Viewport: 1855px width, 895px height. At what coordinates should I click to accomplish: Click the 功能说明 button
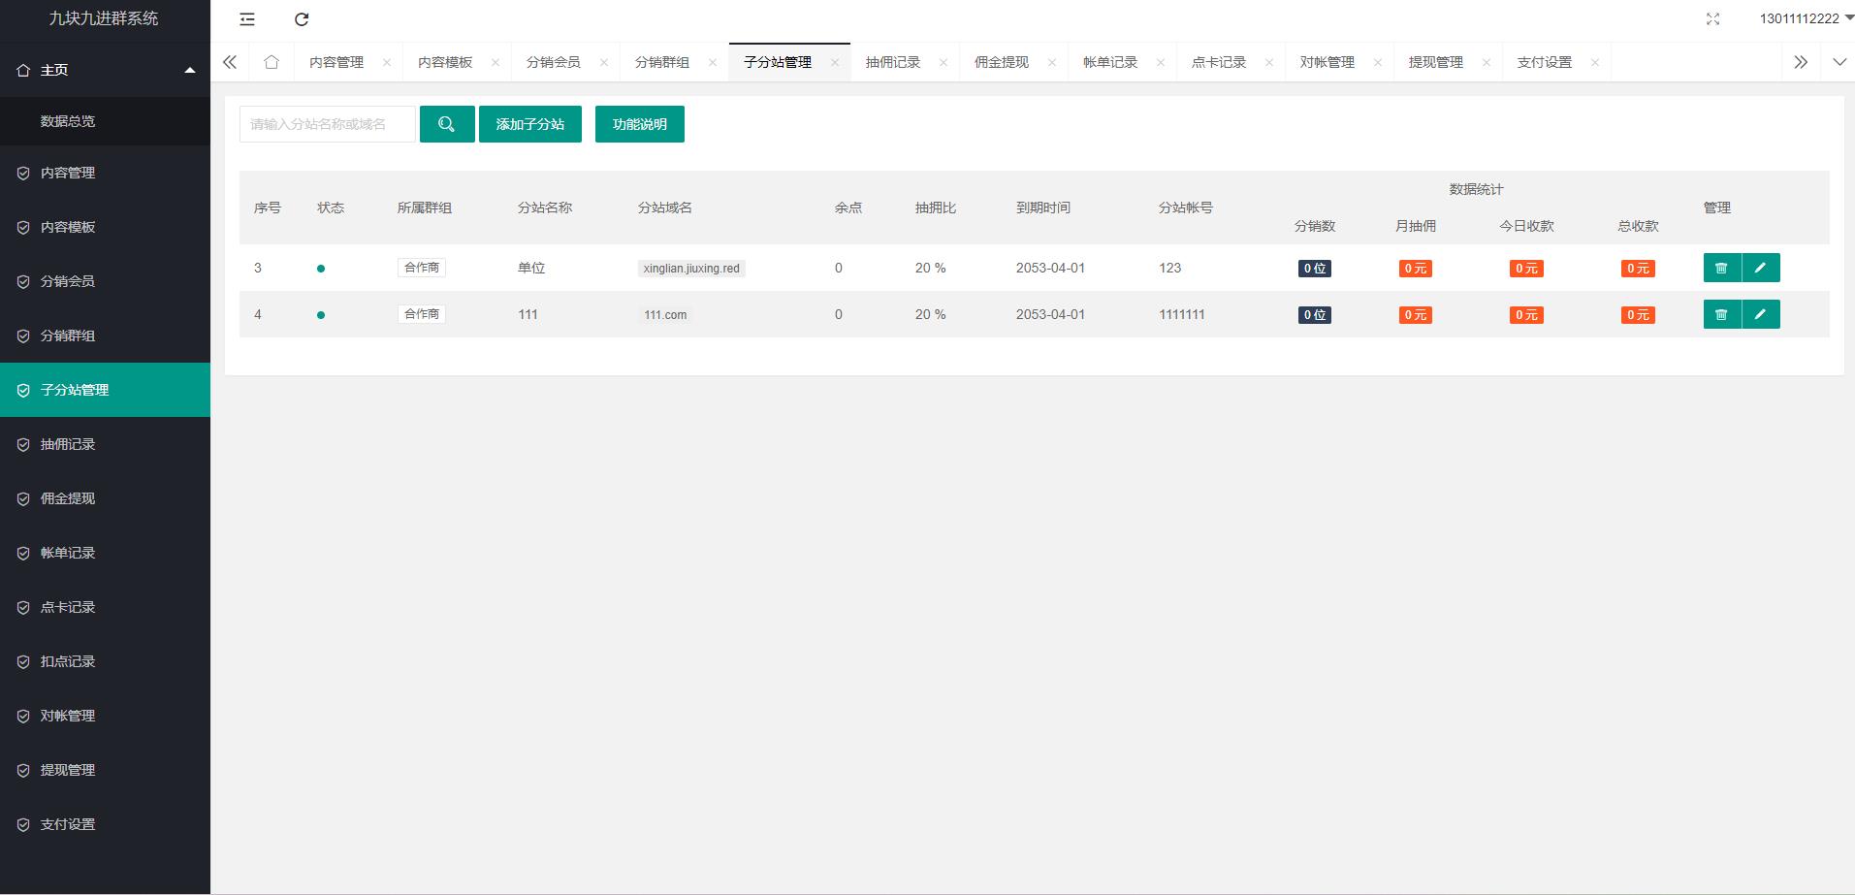point(639,124)
